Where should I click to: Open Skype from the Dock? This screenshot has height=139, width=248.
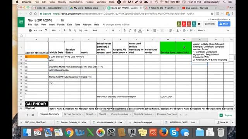point(174,132)
